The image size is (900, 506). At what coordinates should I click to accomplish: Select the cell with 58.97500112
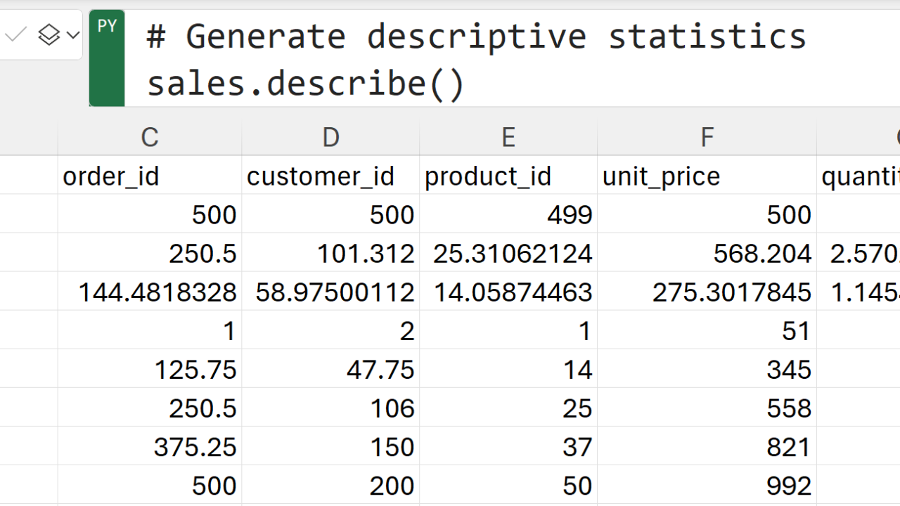click(330, 292)
